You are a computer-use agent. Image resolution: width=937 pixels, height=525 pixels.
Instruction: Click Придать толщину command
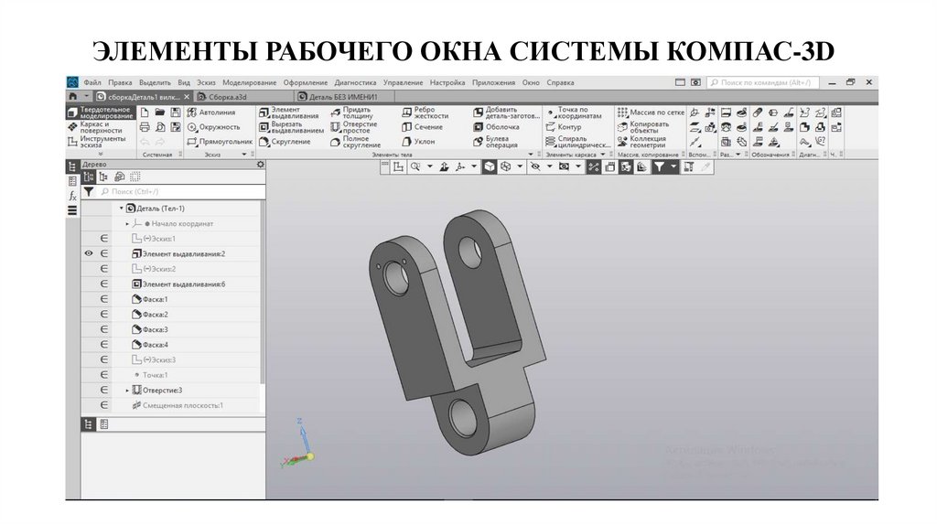pos(352,112)
